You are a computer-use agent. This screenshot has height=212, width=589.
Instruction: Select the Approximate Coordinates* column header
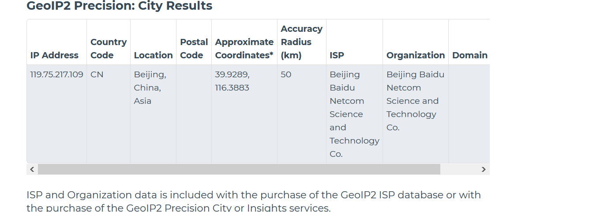pos(244,49)
